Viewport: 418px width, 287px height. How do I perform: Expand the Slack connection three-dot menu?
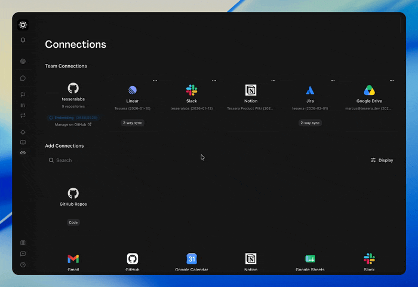214,80
